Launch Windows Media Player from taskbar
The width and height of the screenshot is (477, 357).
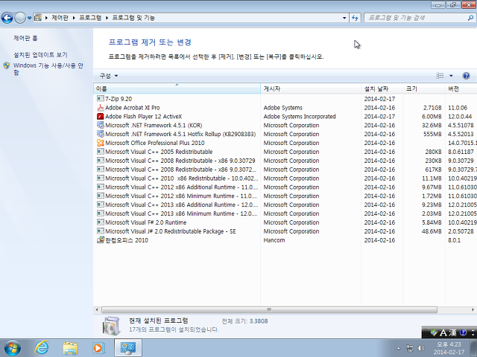(x=98, y=348)
